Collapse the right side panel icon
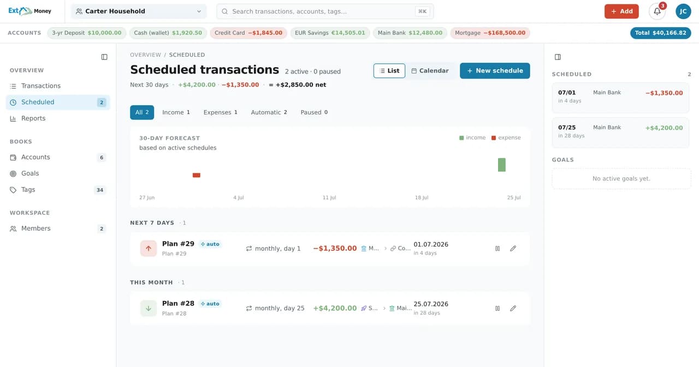The height and width of the screenshot is (367, 699). (x=558, y=57)
